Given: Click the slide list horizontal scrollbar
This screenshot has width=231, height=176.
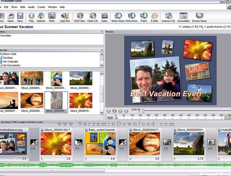Looking at the screenshot, I should coord(52,170).
